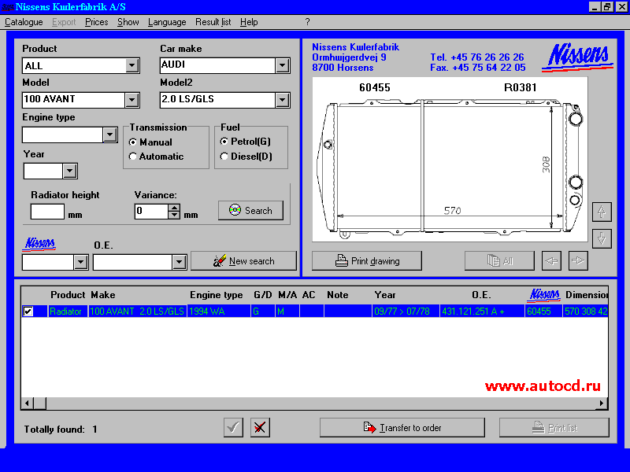The image size is (630, 472).
Task: Open the Prices menu
Action: [96, 22]
